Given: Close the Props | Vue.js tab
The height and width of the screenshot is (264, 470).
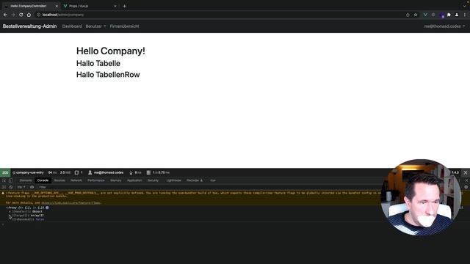Looking at the screenshot, I should click(115, 6).
